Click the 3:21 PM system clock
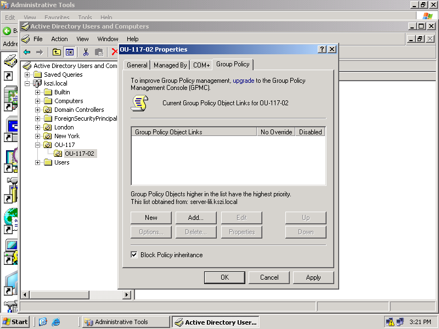439x329 pixels. (x=420, y=322)
